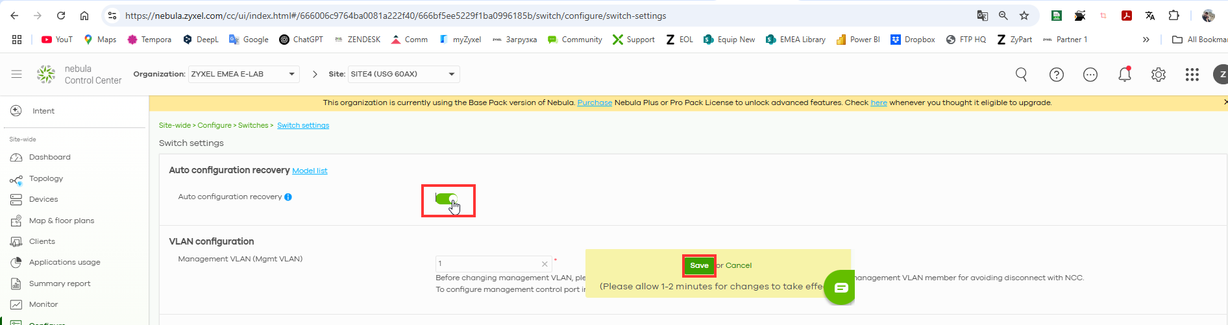Click the Cancel link
Viewport: 1228px width, 325px height.
coord(738,265)
